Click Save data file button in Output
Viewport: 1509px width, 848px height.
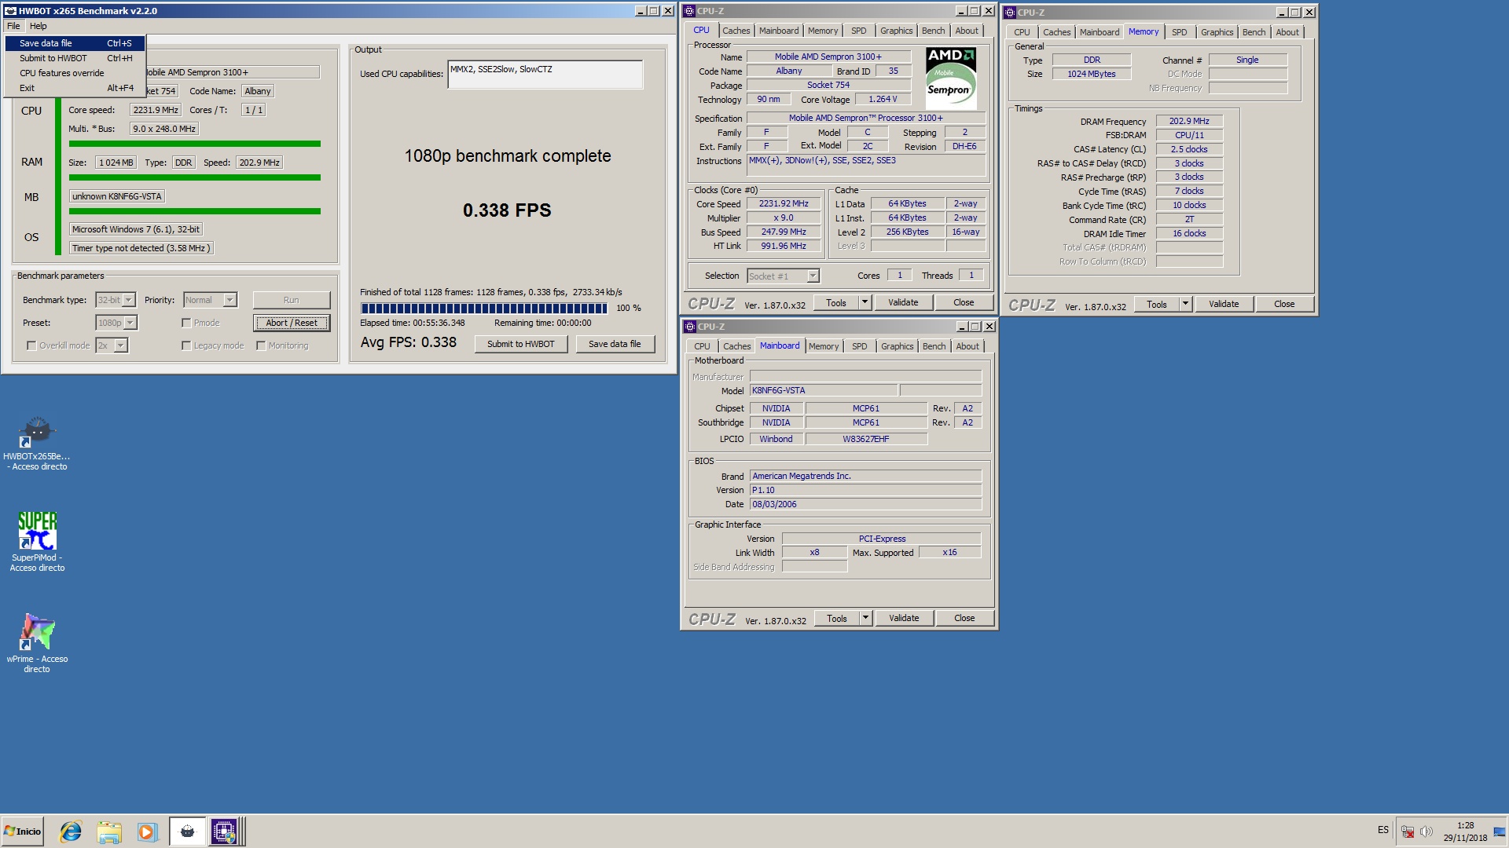(x=615, y=344)
